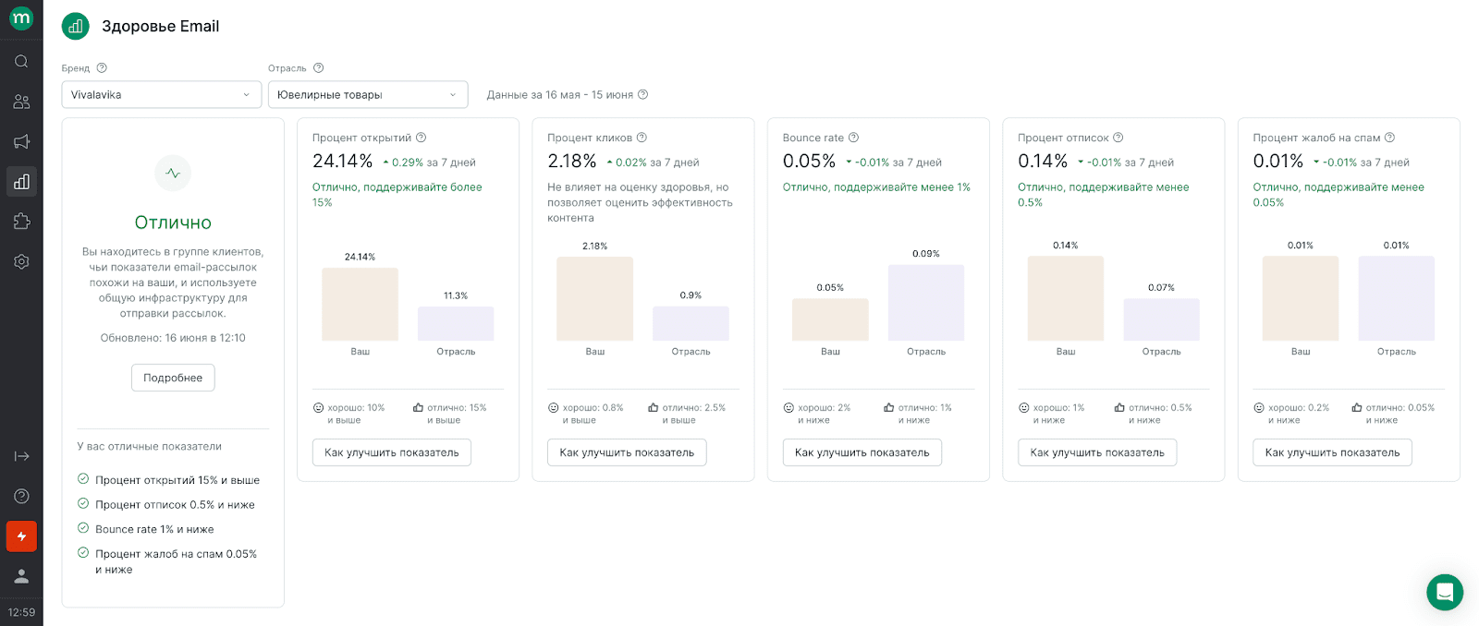Open the chat widget bubble

point(1444,592)
